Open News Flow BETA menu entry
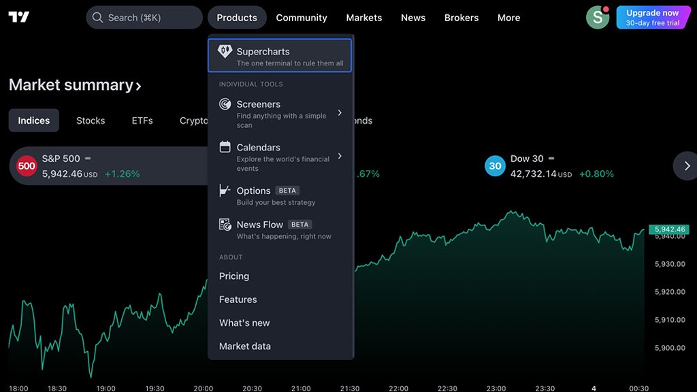 coord(280,230)
